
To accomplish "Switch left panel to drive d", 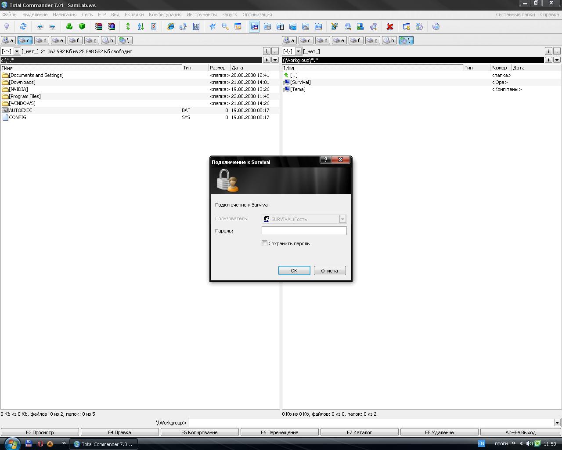I will click(41, 40).
